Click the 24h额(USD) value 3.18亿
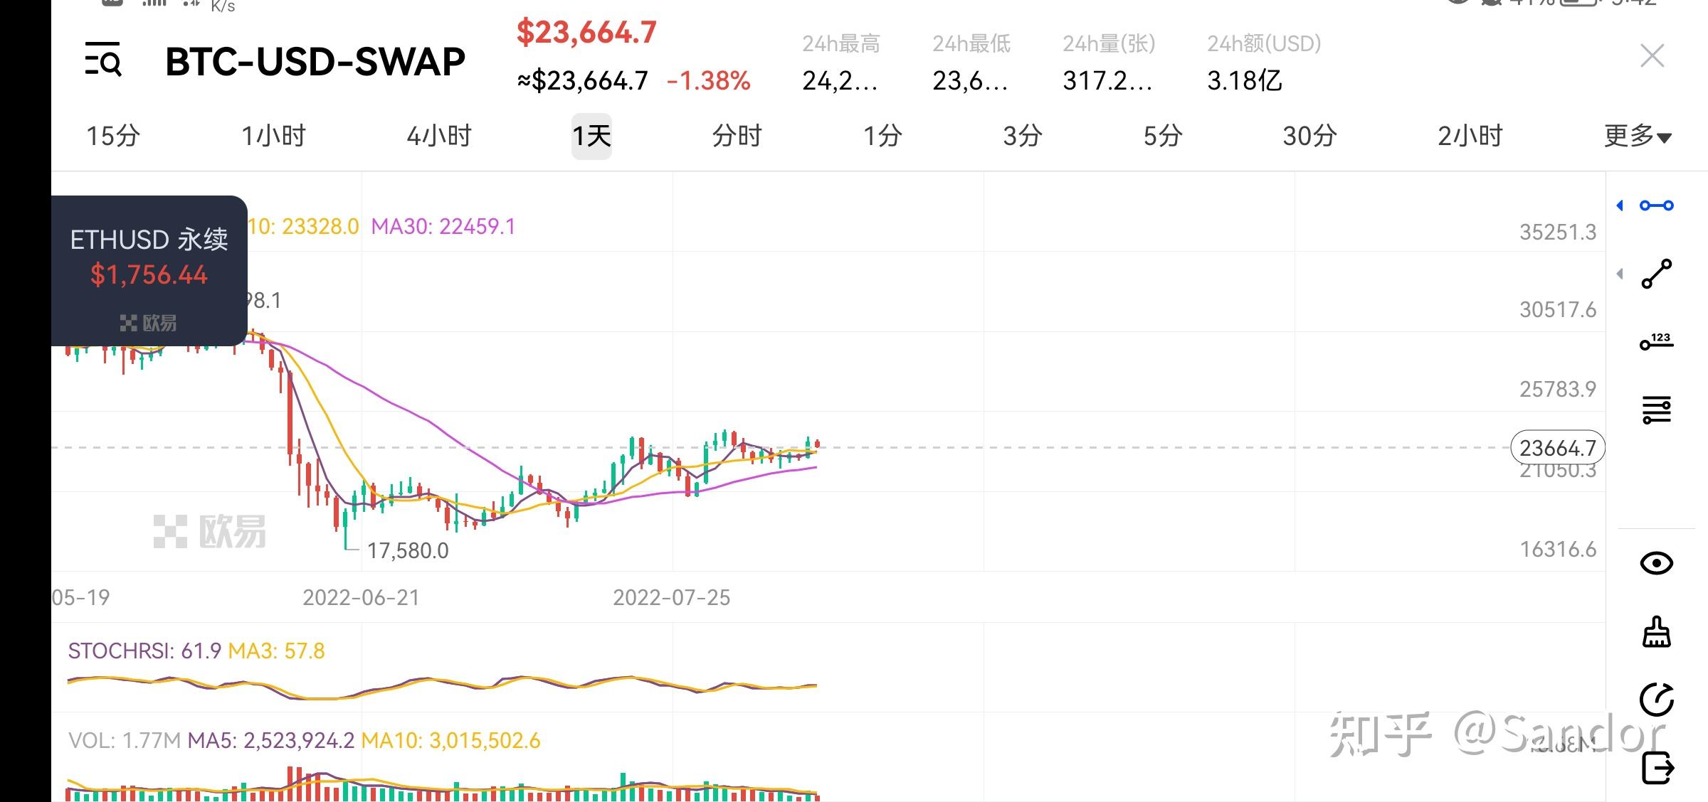 [1244, 81]
